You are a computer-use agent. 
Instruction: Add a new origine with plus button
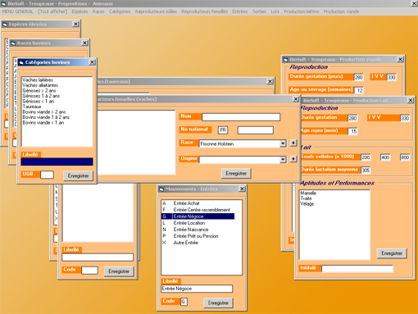click(293, 159)
